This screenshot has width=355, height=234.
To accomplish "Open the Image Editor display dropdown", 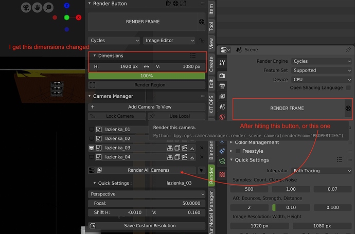I will (169, 41).
